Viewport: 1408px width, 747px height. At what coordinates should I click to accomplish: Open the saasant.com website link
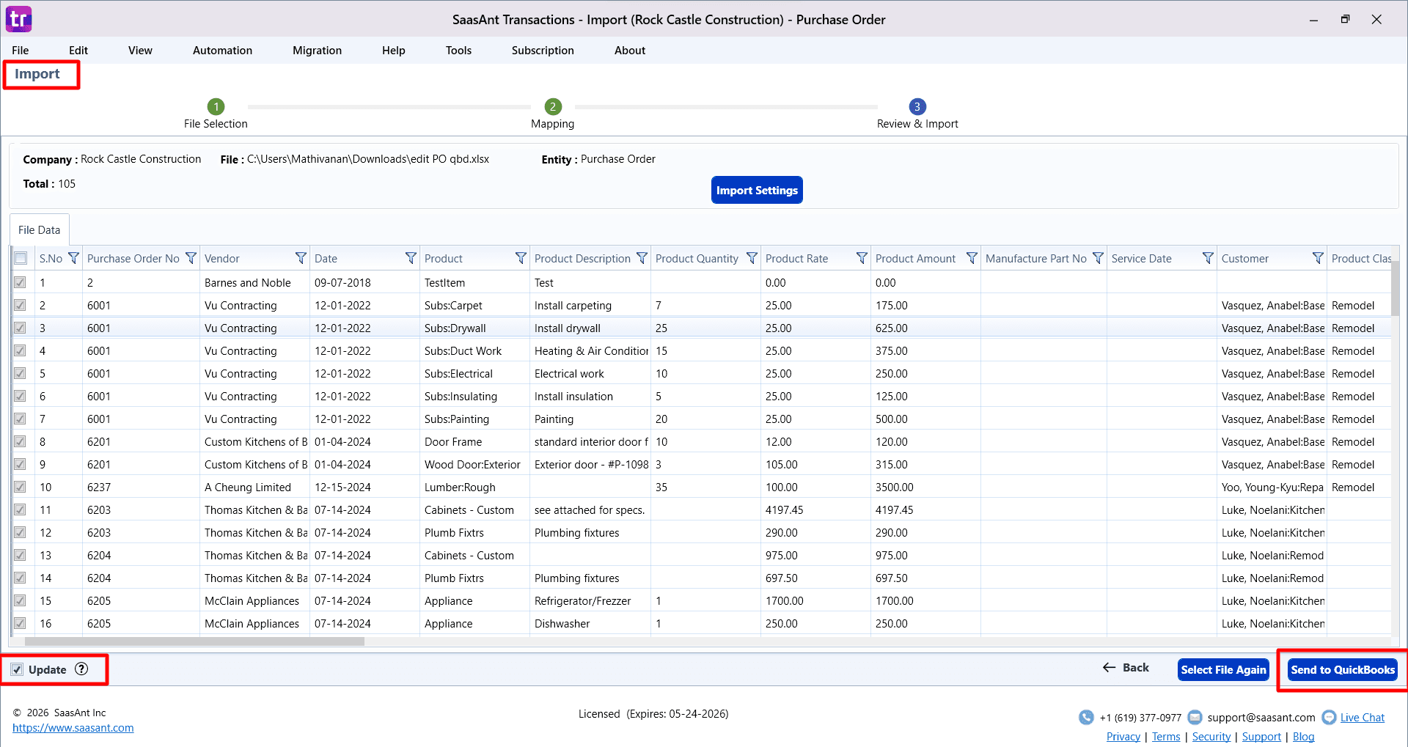click(73, 728)
